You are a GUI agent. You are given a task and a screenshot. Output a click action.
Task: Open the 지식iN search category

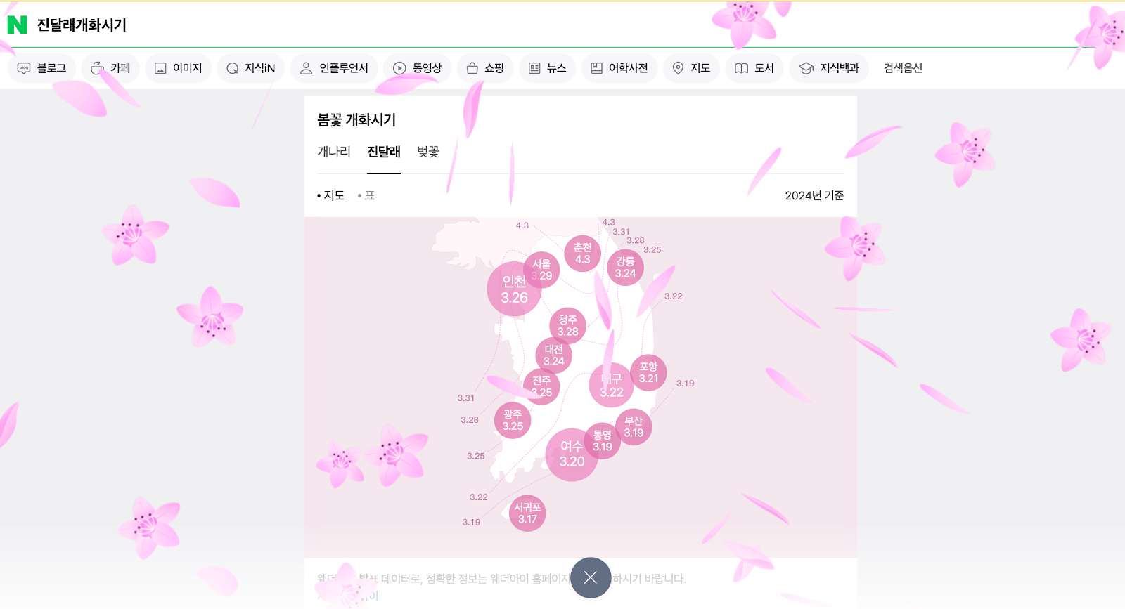pos(251,68)
